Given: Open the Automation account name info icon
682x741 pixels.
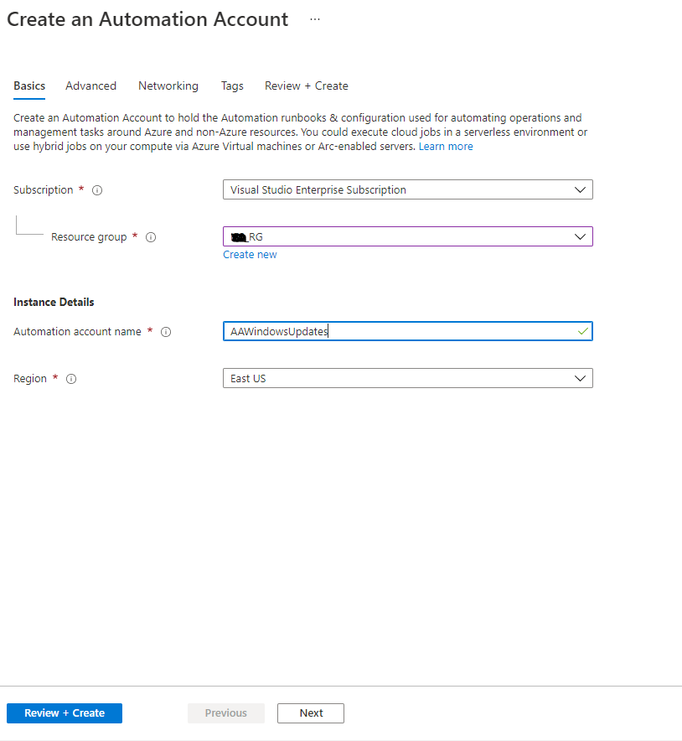Looking at the screenshot, I should [x=165, y=331].
